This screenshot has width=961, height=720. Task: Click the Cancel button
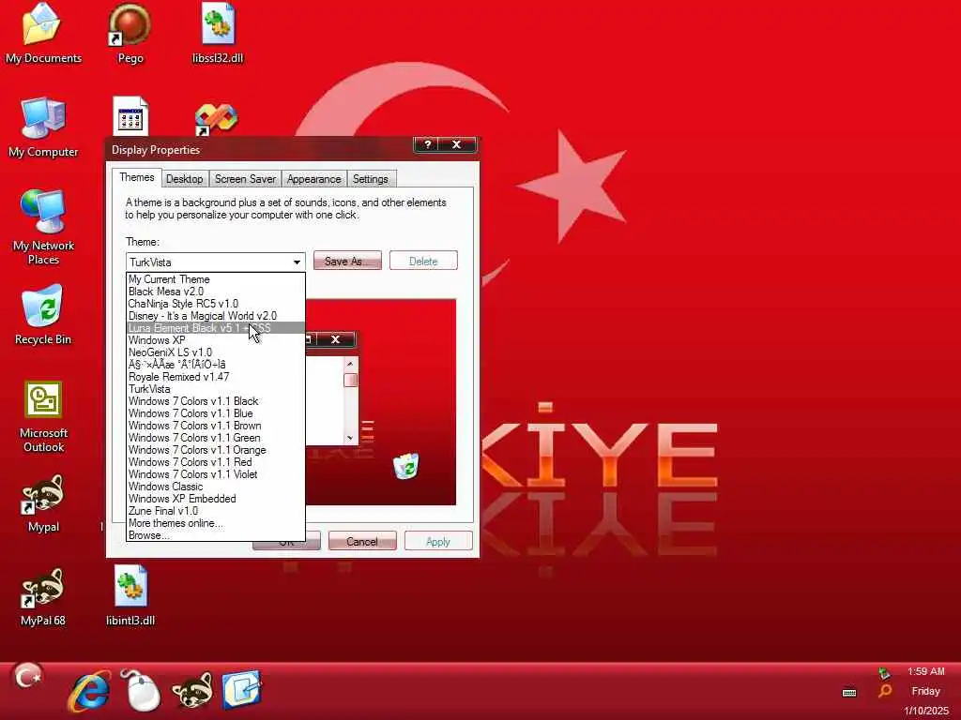click(x=361, y=541)
